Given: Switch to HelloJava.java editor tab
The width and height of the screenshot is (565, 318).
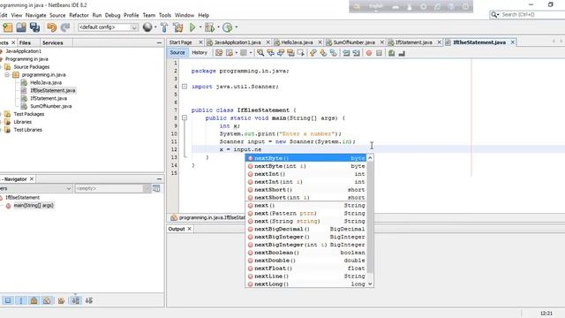Looking at the screenshot, I should [297, 42].
